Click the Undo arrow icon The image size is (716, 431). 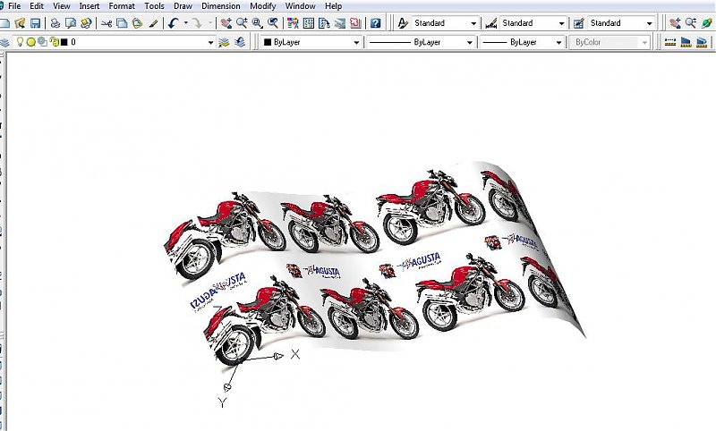[x=173, y=23]
